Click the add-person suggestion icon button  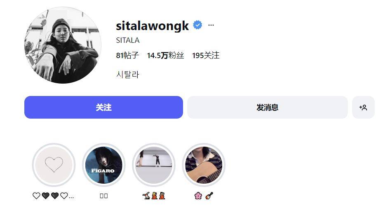pos(363,108)
